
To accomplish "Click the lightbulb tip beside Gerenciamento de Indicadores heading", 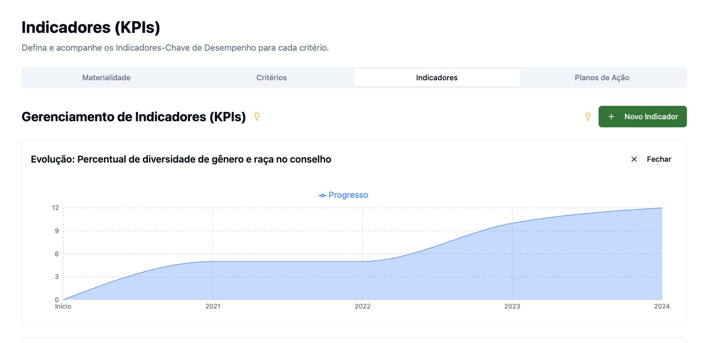I will point(257,117).
